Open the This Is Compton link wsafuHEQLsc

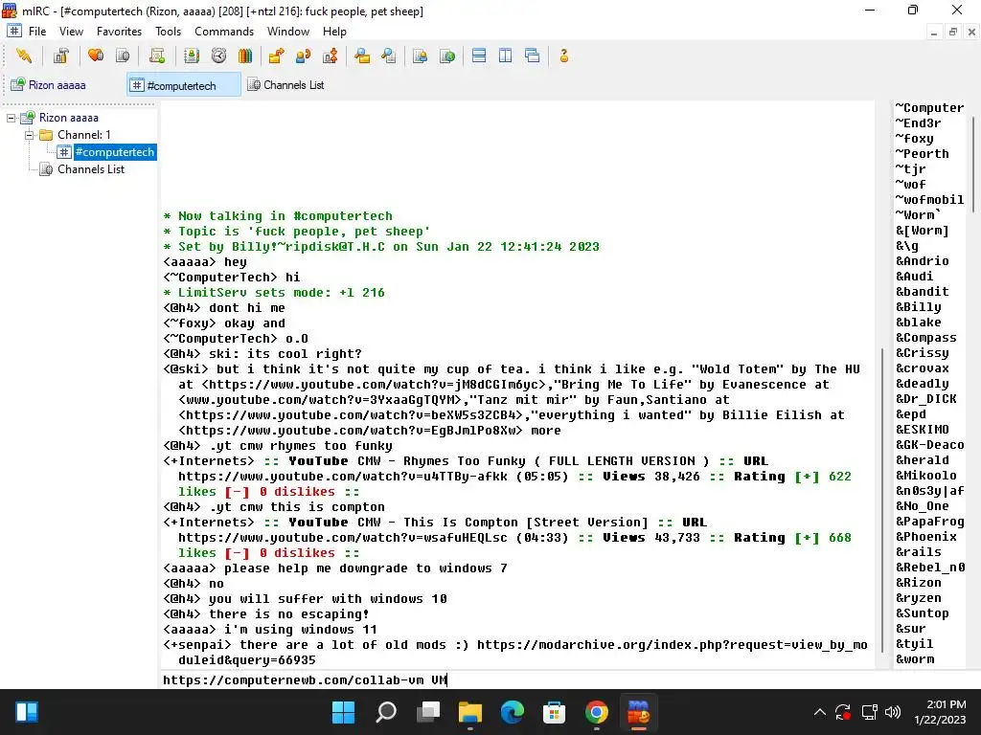tap(343, 538)
